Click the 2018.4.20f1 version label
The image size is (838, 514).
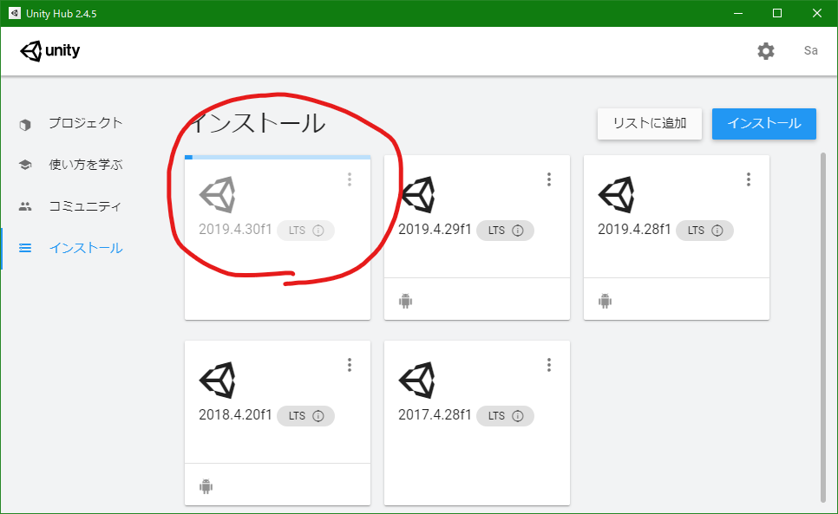[235, 414]
